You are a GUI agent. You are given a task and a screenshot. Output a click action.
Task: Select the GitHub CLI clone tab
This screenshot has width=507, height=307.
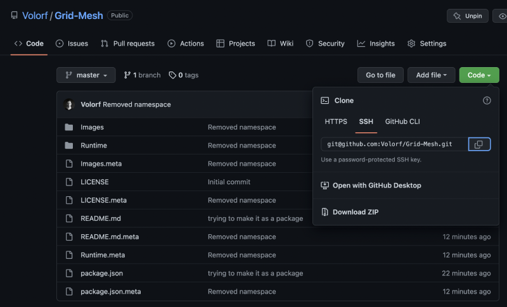[402, 122]
